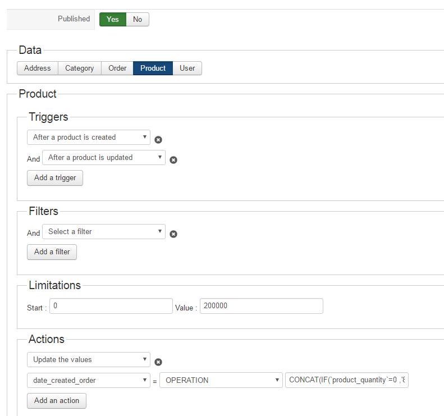444x416 pixels.
Task: Switch to the Order data tab
Action: coord(117,68)
